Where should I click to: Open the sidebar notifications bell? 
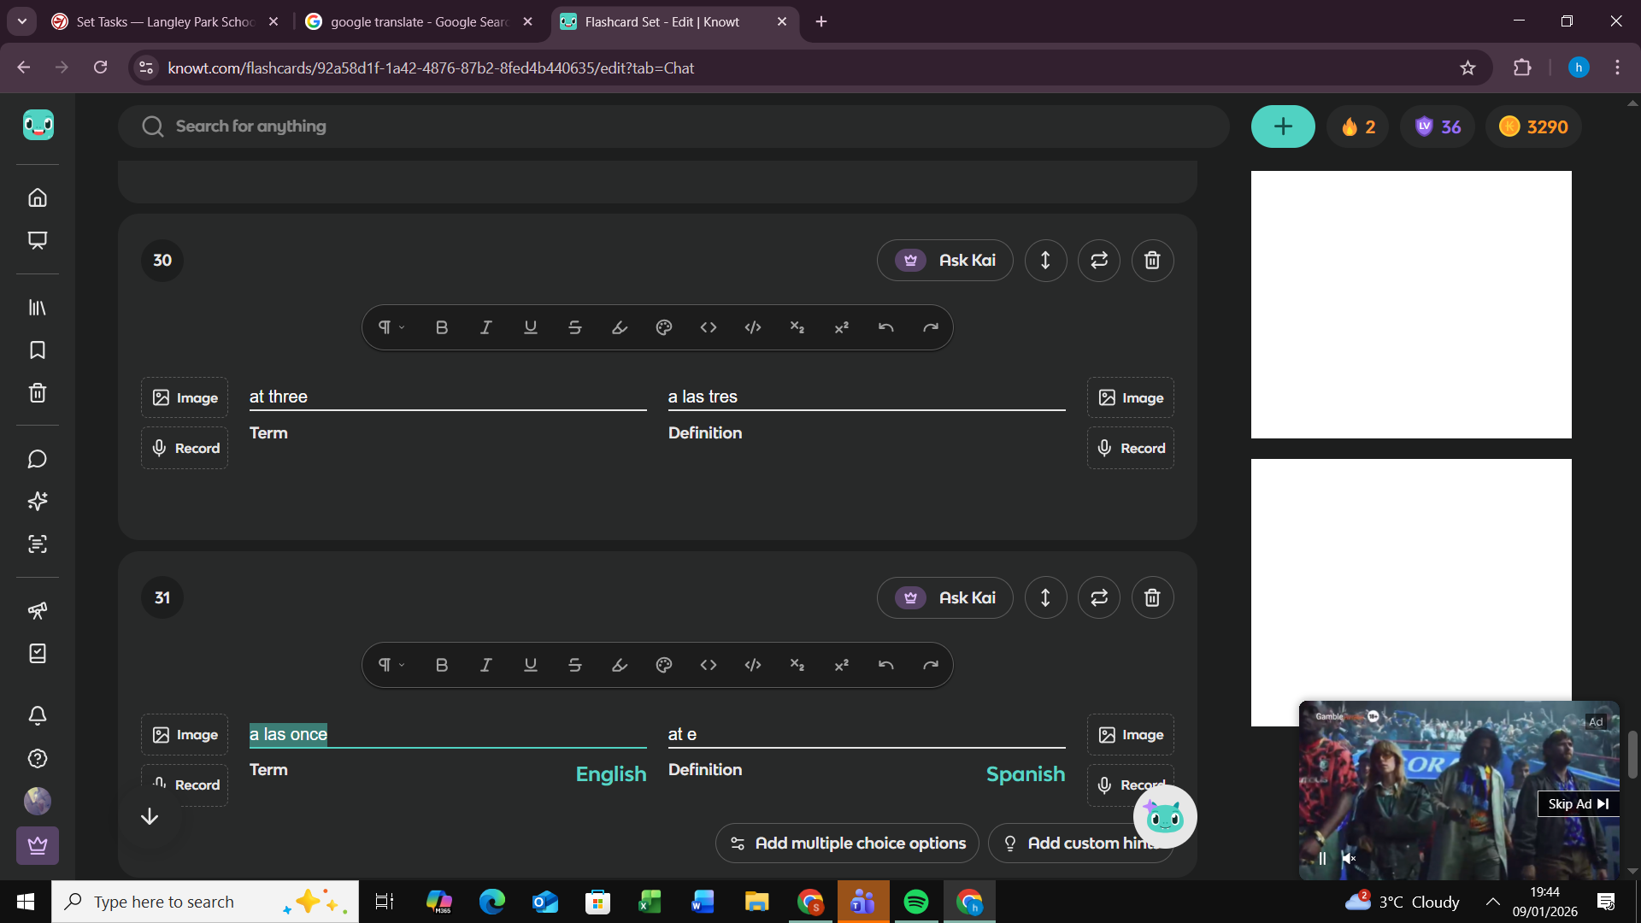pyautogui.click(x=38, y=715)
